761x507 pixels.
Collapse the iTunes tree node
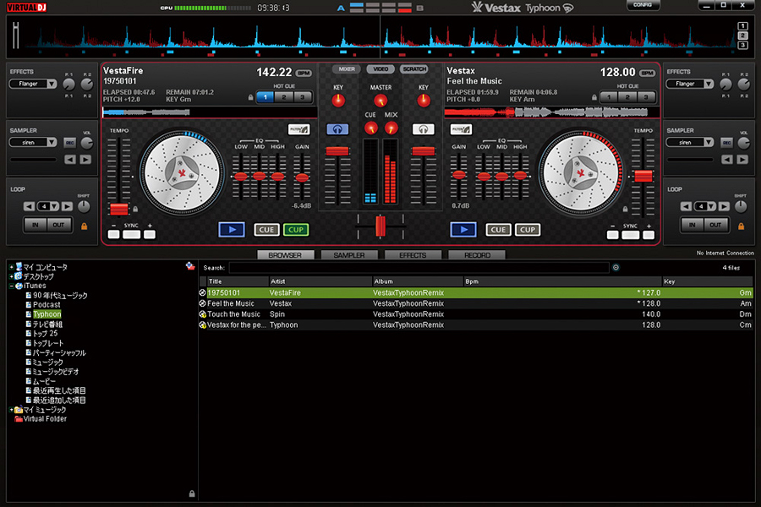point(11,286)
